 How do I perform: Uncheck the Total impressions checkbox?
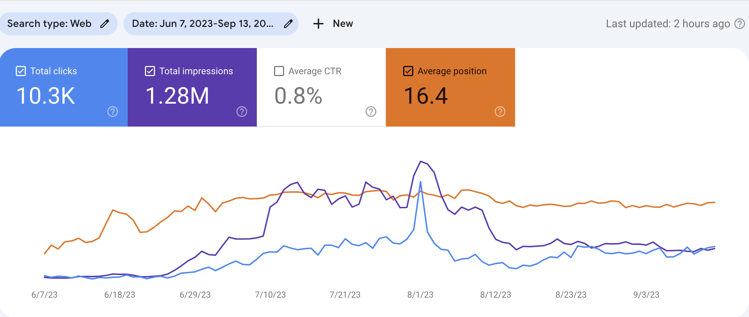coord(150,71)
